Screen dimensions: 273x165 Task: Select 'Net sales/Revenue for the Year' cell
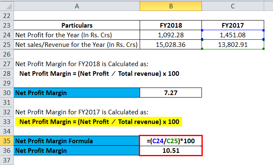[x=77, y=44]
